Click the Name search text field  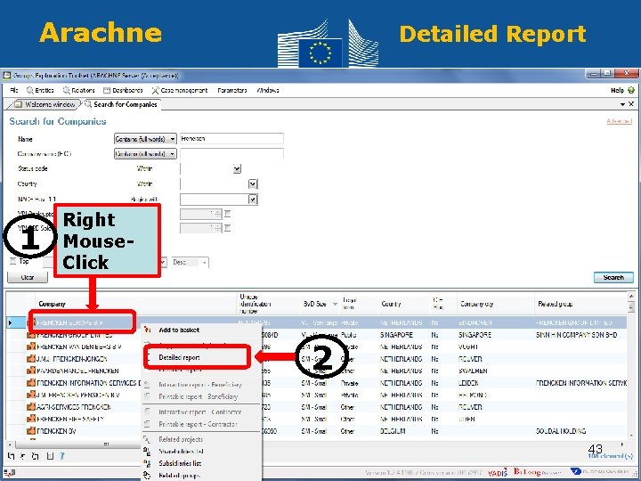pyautogui.click(x=231, y=139)
